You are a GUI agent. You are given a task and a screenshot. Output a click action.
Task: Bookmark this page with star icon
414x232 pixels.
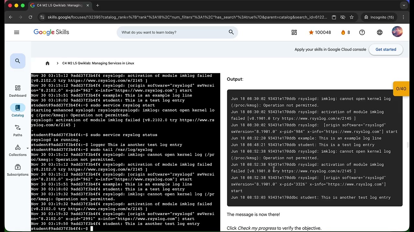[352, 17]
